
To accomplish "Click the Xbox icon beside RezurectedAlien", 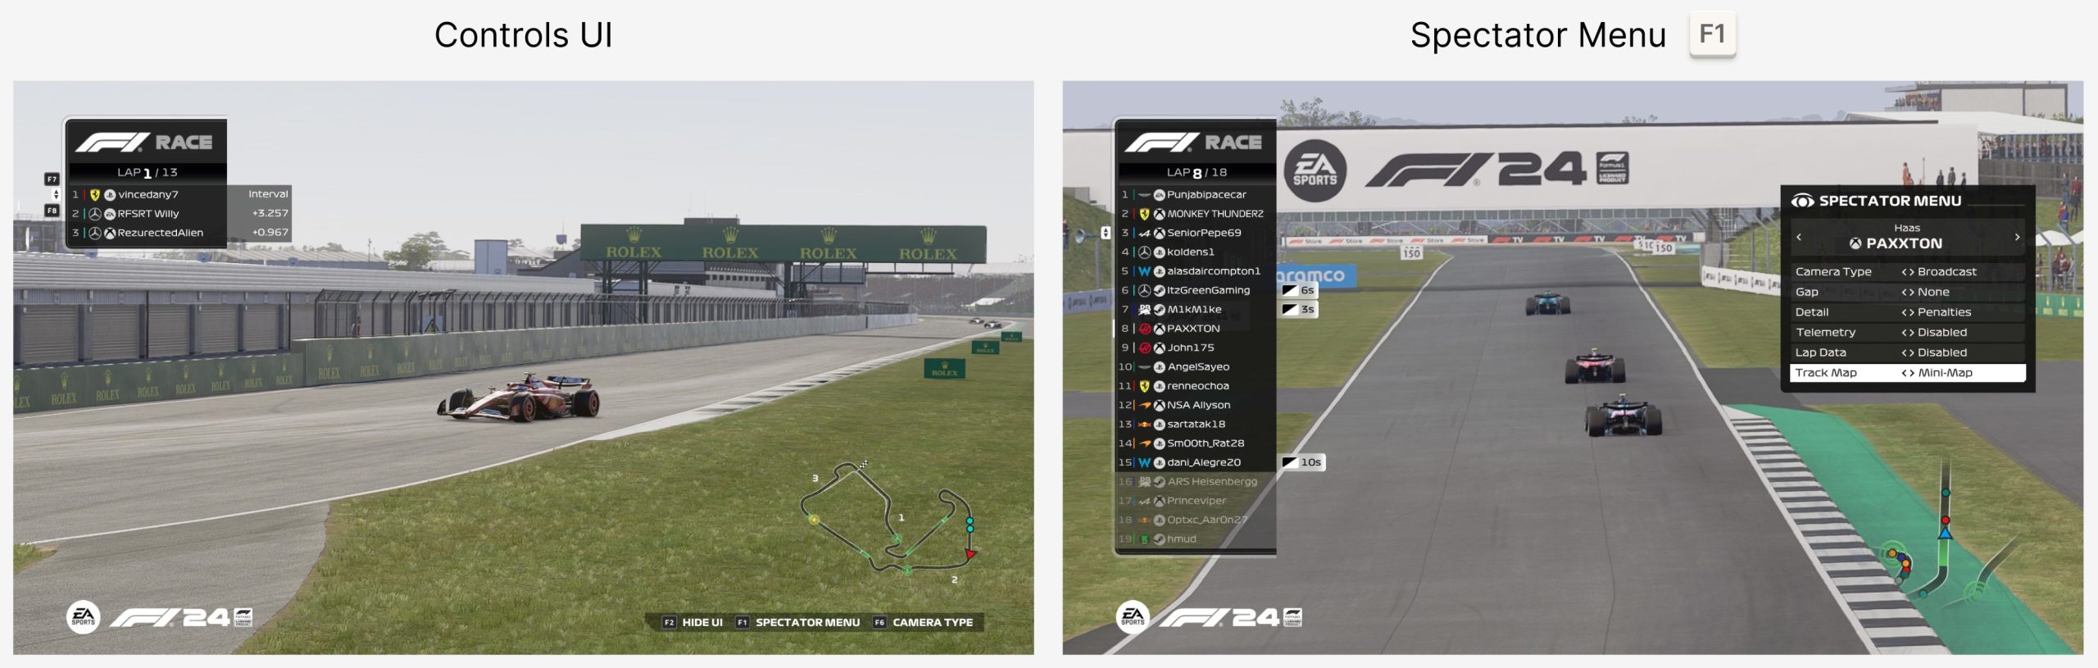I will point(110,233).
